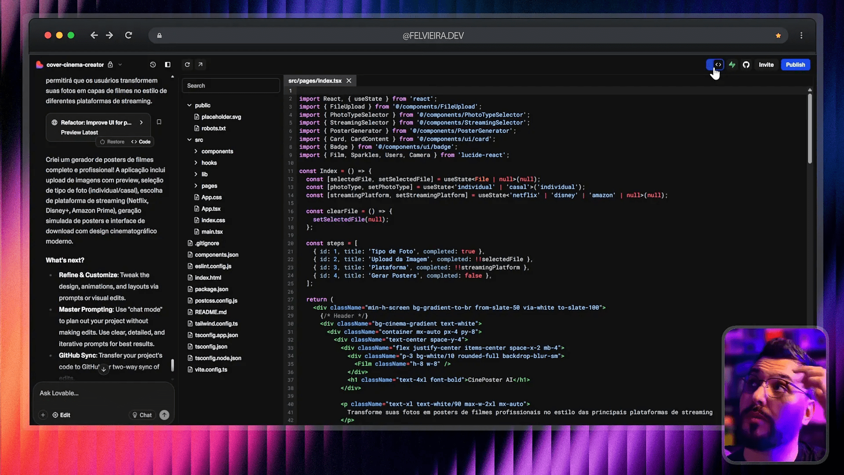The height and width of the screenshot is (475, 844).
Task: Select the src/pages/Index.tsx editor tab
Action: coord(315,81)
